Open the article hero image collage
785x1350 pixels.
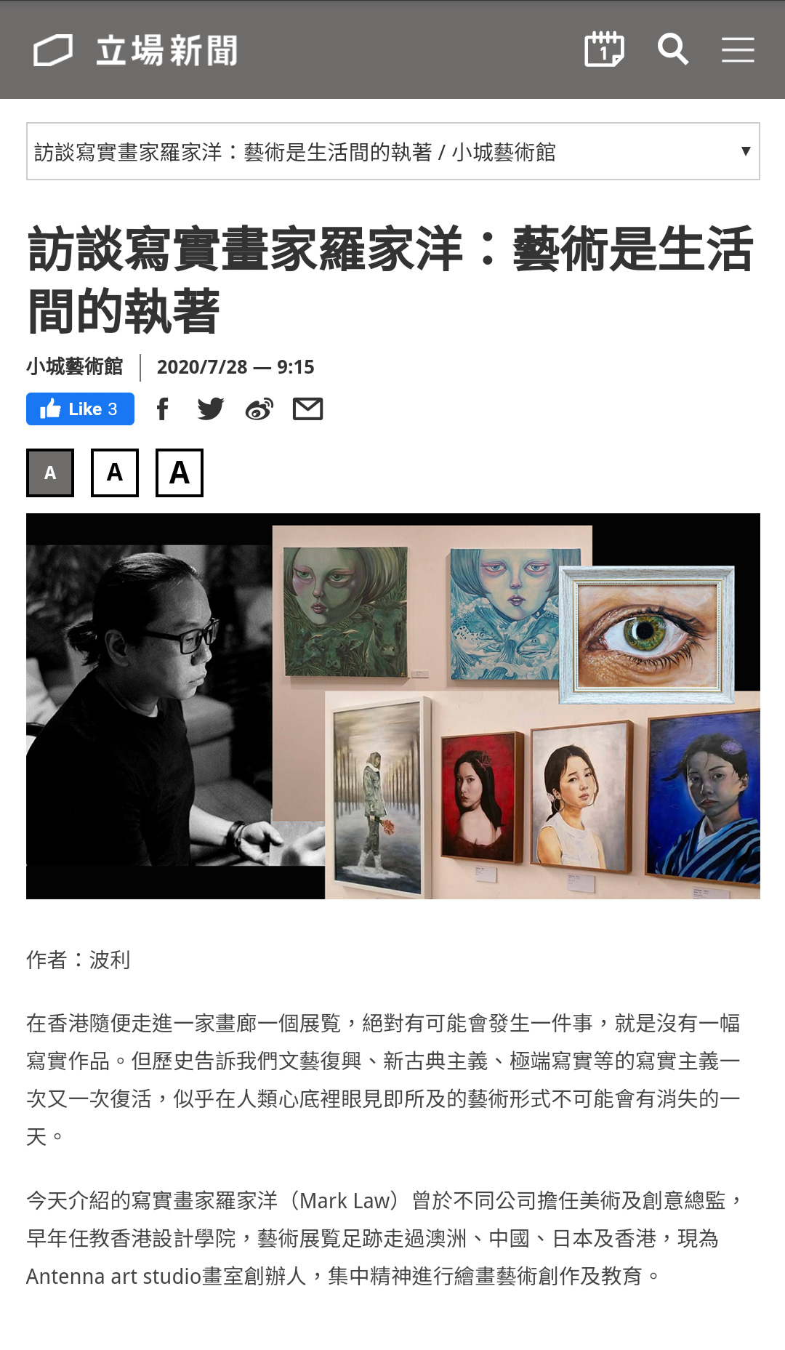tap(393, 706)
